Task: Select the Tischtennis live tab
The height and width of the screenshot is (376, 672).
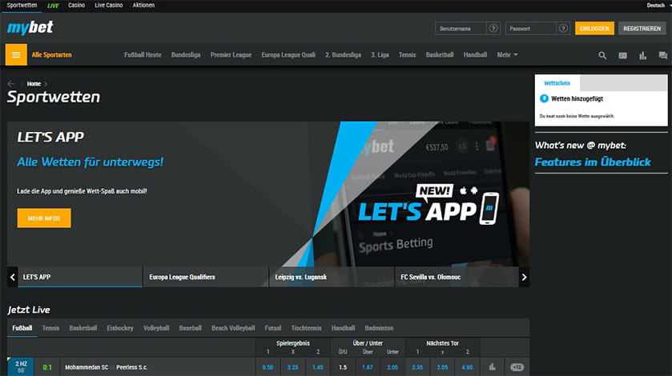Action: tap(306, 328)
